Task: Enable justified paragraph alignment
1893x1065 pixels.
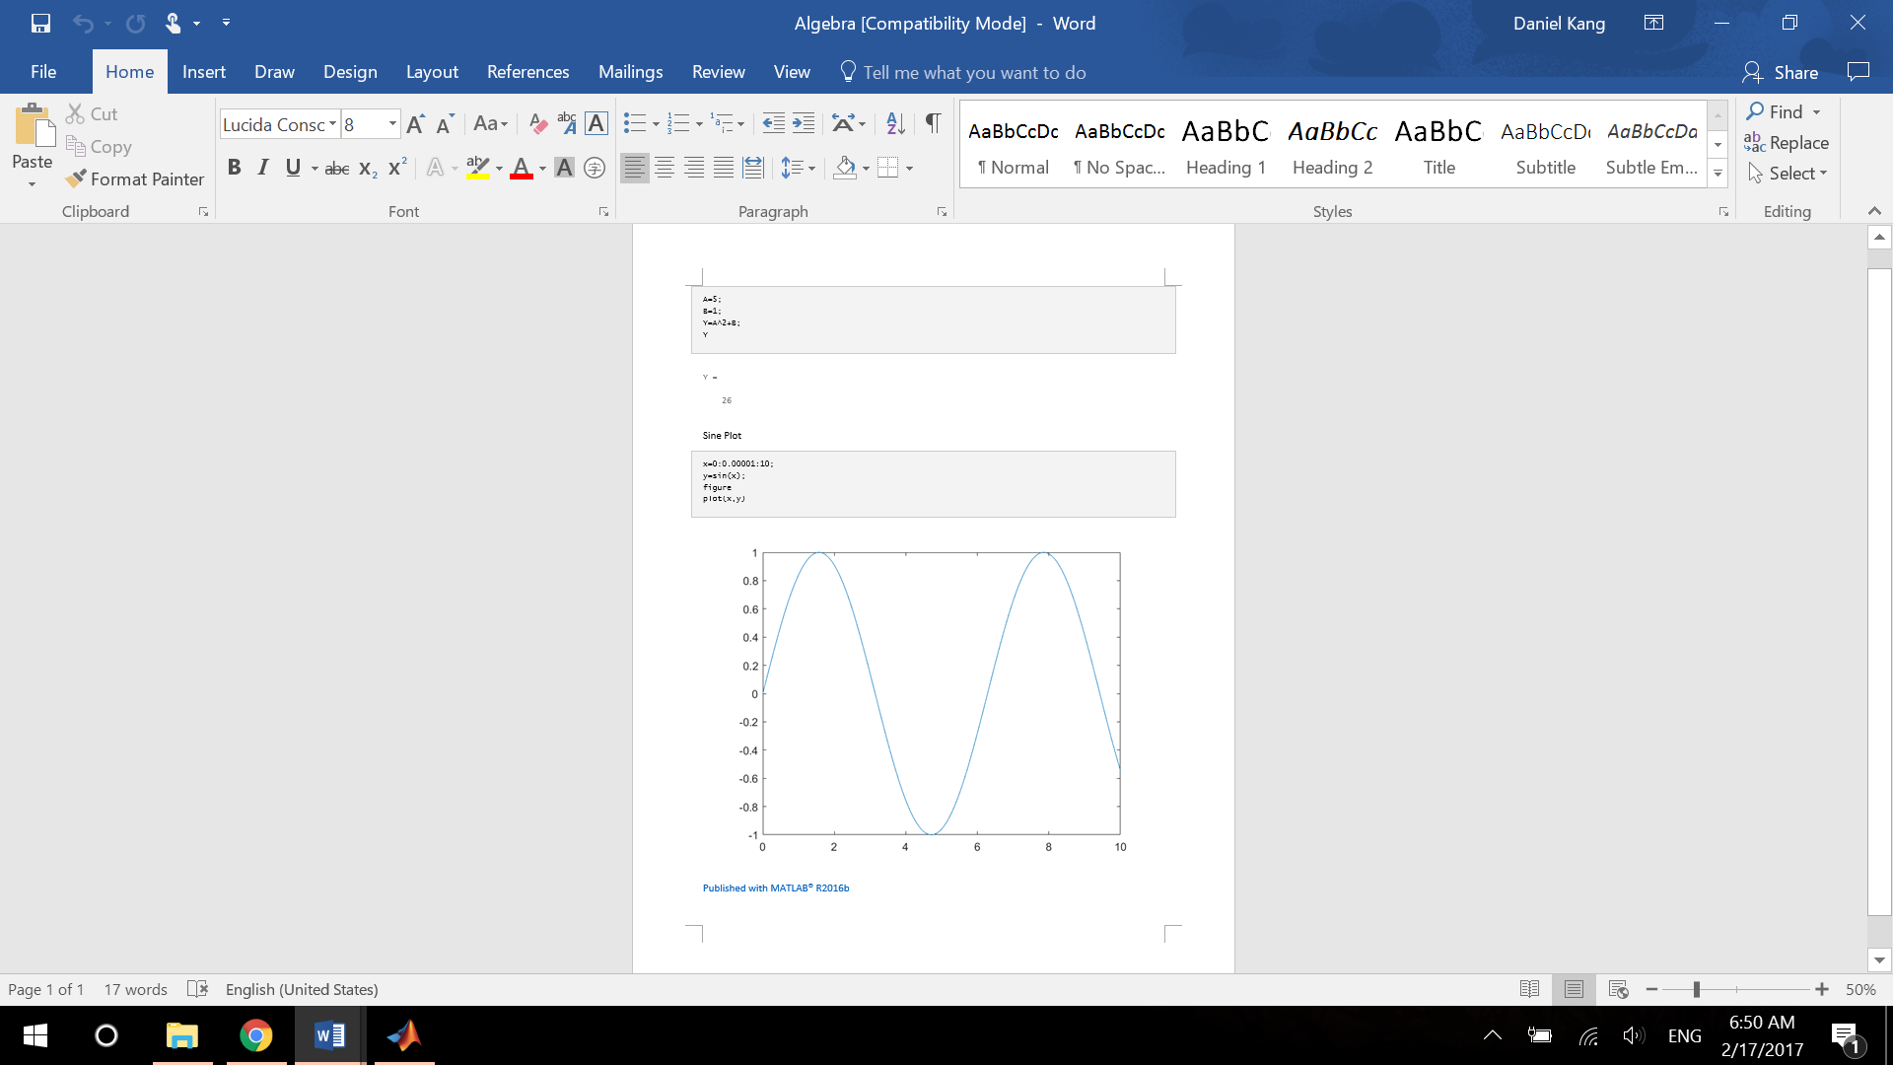Action: [x=725, y=168]
